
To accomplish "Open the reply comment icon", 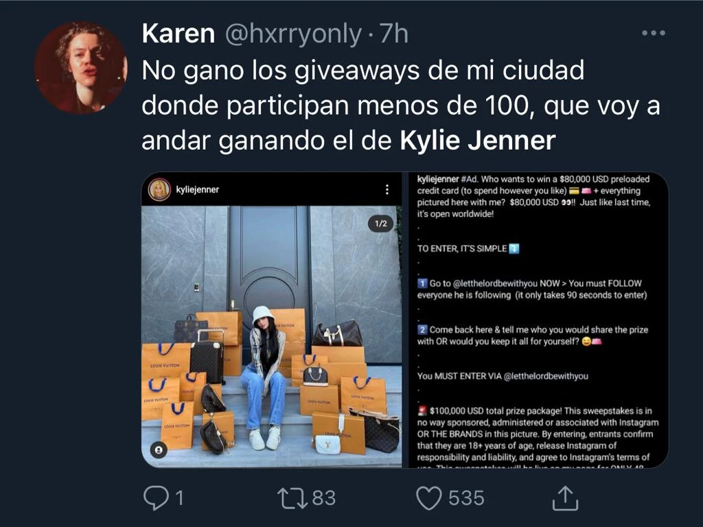I will [x=156, y=498].
